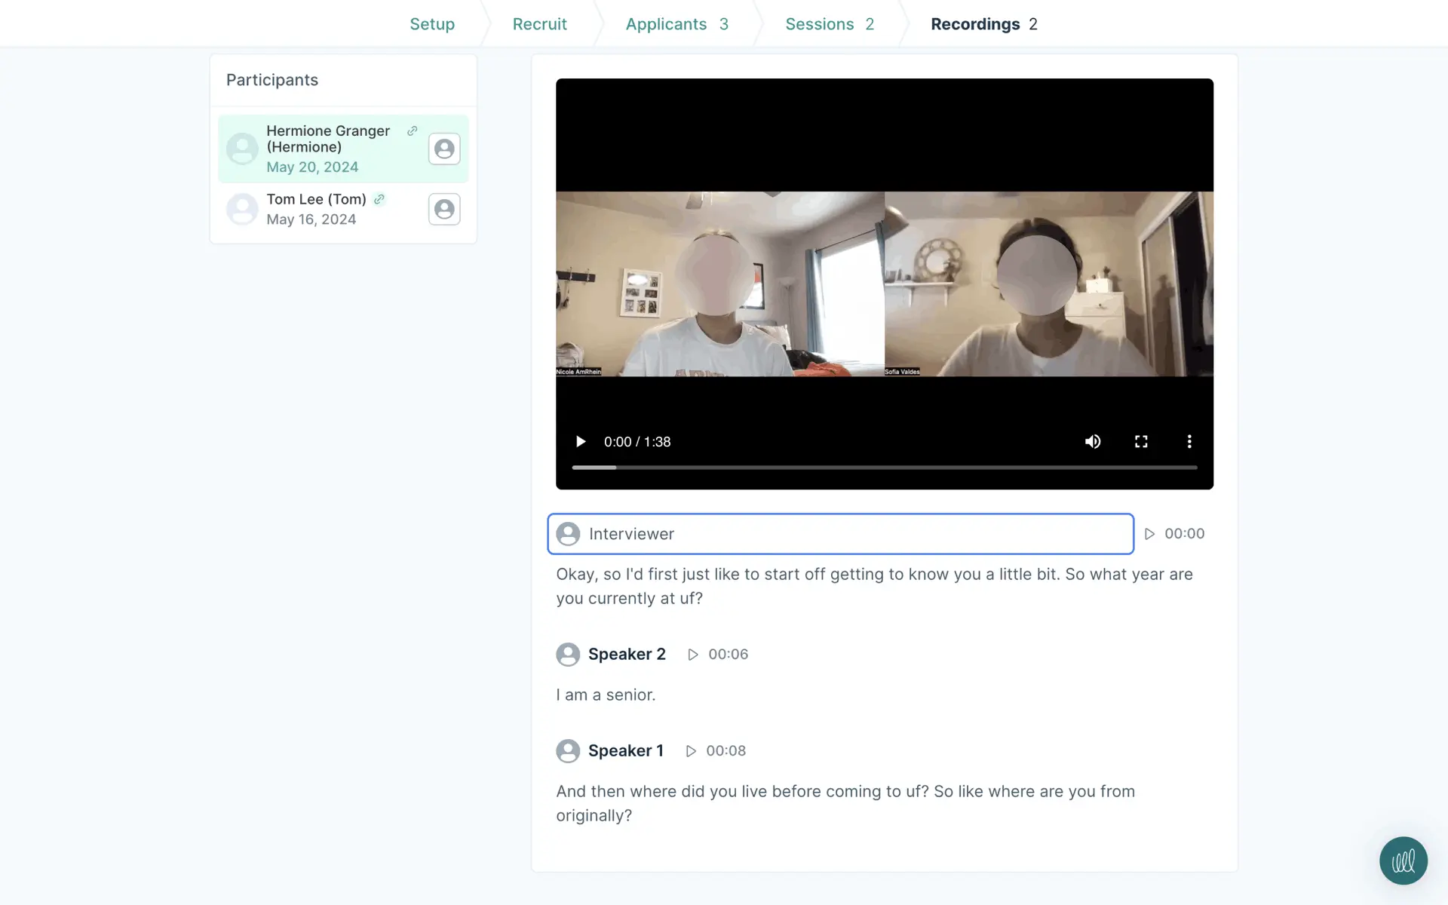Open Tom Lee's profile card icon
This screenshot has width=1448, height=905.
coord(444,209)
